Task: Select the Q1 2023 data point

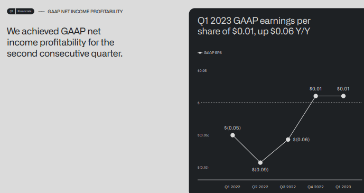Action: [x=343, y=96]
